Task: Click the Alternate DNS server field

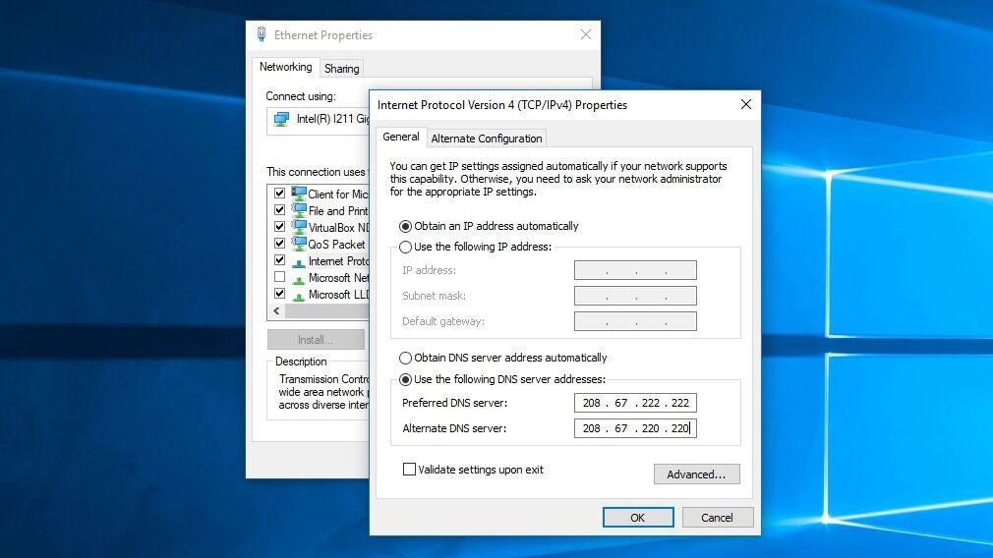Action: (x=635, y=428)
